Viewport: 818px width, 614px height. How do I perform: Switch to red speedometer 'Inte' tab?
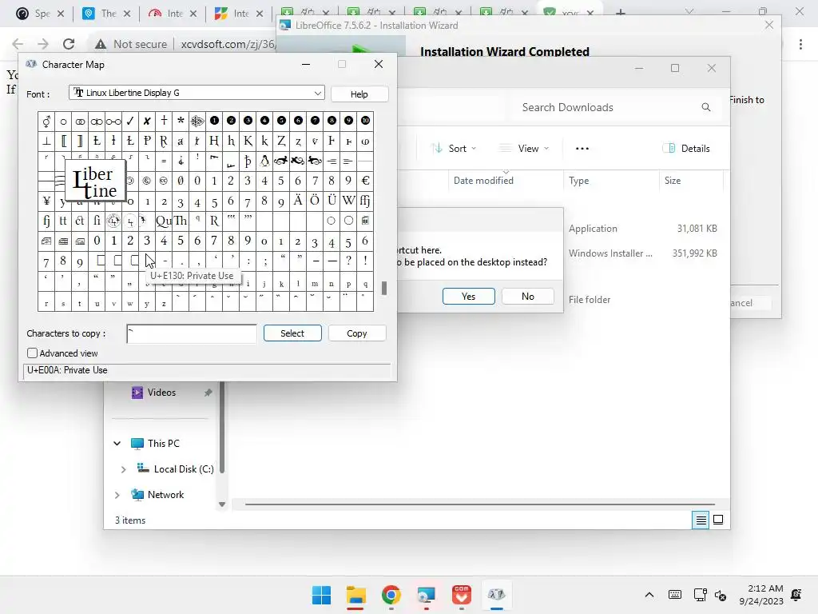pyautogui.click(x=173, y=14)
